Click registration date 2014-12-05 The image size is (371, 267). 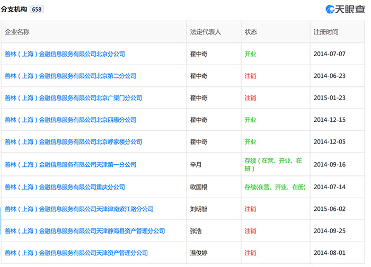coord(330,142)
